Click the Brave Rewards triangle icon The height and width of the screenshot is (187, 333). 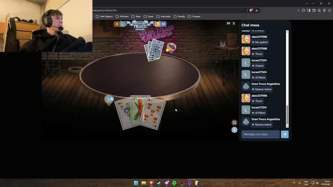coord(257,10)
